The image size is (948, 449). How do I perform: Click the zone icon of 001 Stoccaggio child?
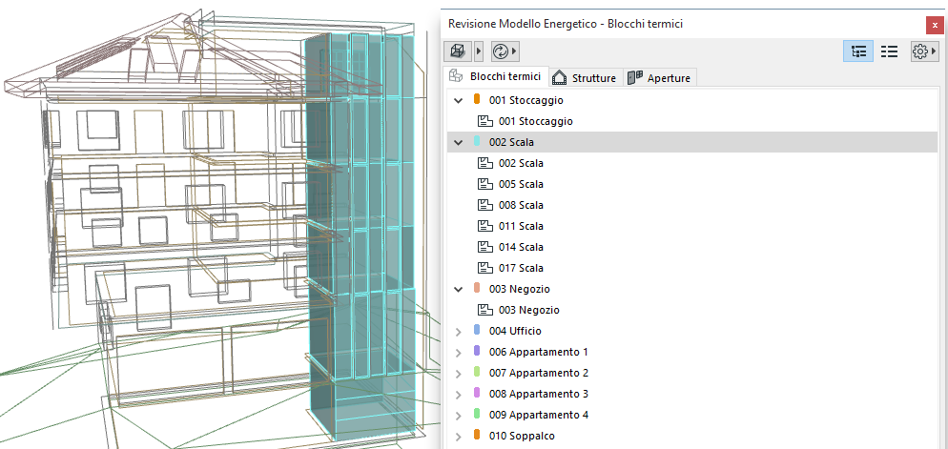pos(484,121)
